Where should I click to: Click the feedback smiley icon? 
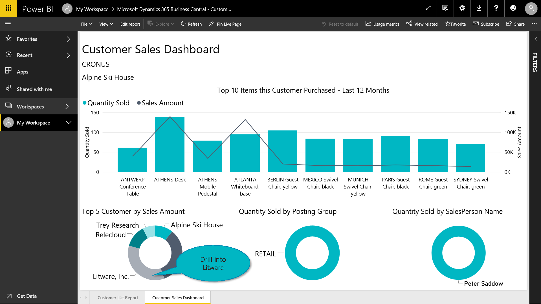click(x=513, y=8)
